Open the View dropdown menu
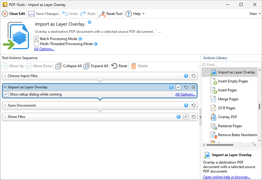Image resolution: width=262 pixels, height=180 pixels. tap(254, 13)
